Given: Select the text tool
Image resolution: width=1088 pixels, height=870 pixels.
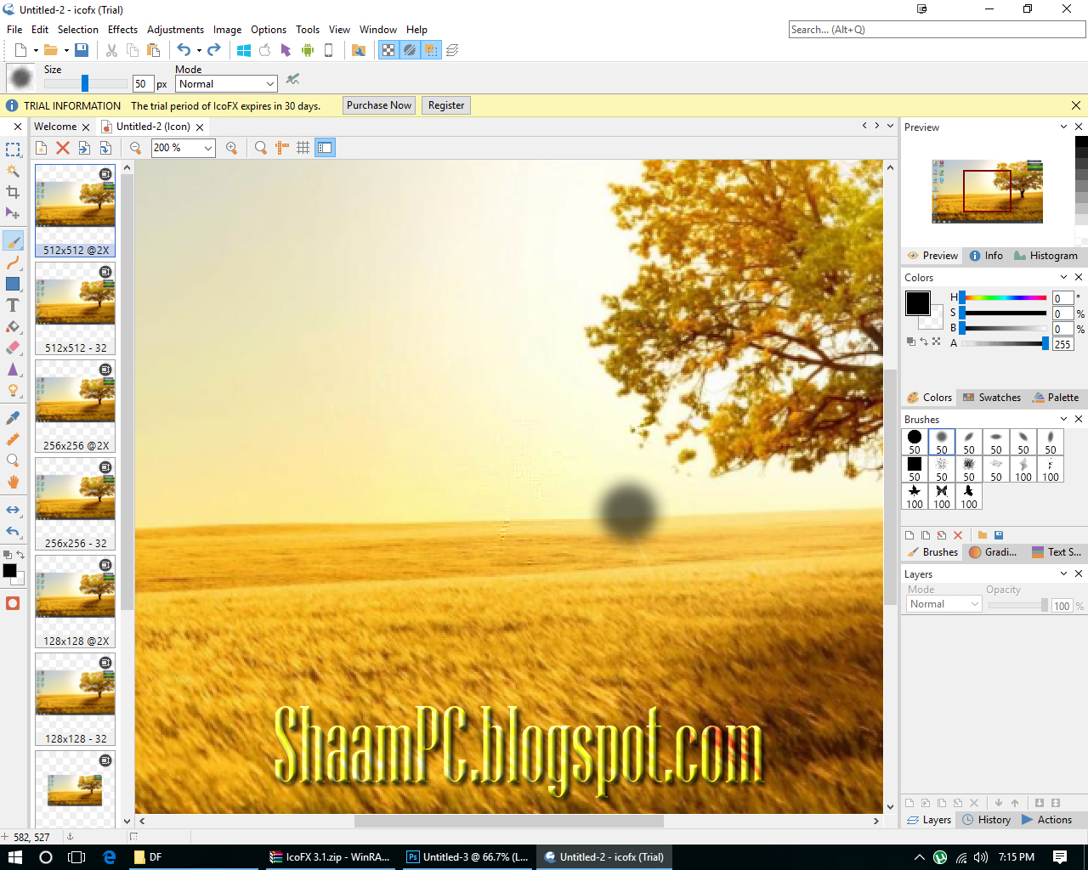Looking at the screenshot, I should tap(13, 305).
